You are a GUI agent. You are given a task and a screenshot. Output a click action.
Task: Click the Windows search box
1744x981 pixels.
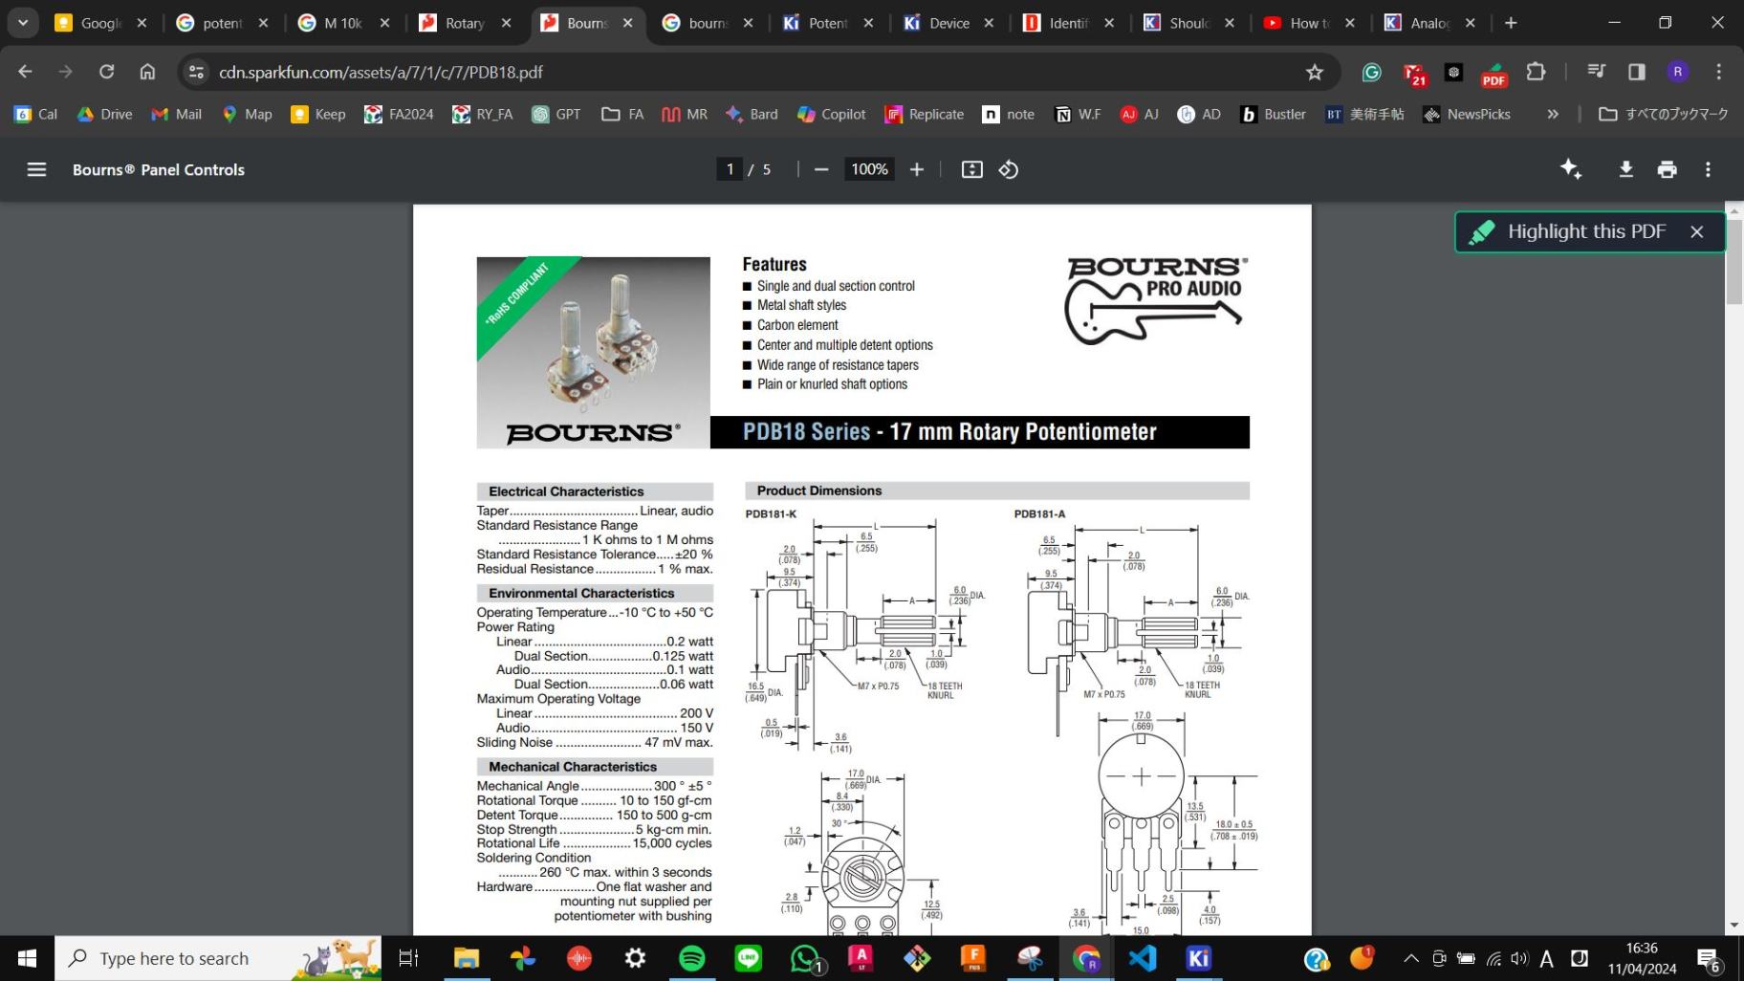(218, 958)
